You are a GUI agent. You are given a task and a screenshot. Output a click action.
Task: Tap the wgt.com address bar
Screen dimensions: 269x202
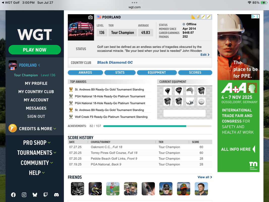pos(135,7)
